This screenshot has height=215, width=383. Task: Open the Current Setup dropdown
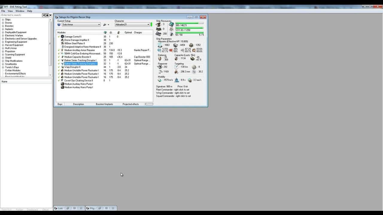pyautogui.click(x=99, y=24)
